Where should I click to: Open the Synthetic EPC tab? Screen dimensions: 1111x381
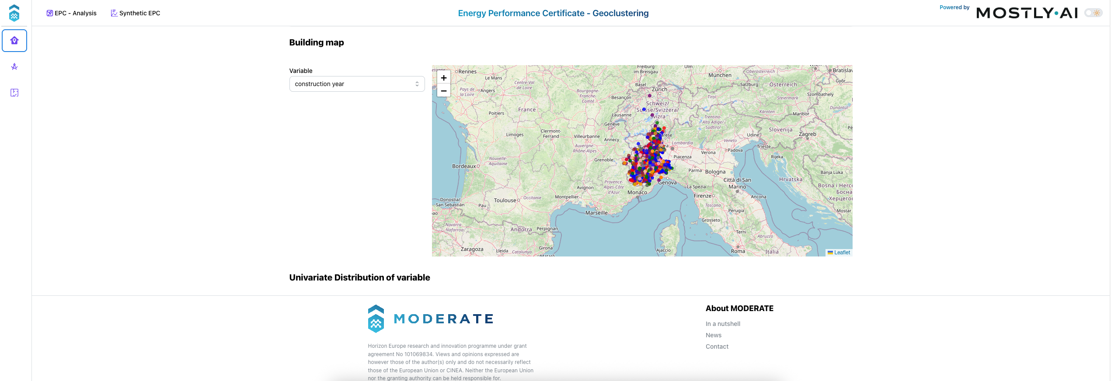136,13
